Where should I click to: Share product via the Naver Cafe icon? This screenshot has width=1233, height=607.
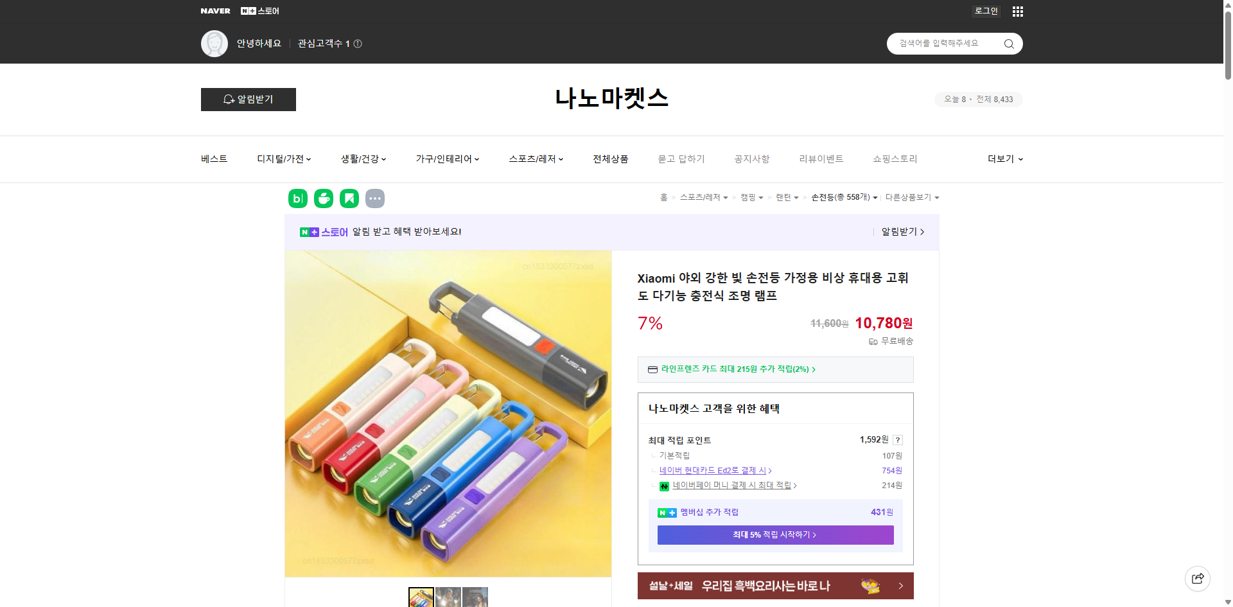(x=323, y=198)
